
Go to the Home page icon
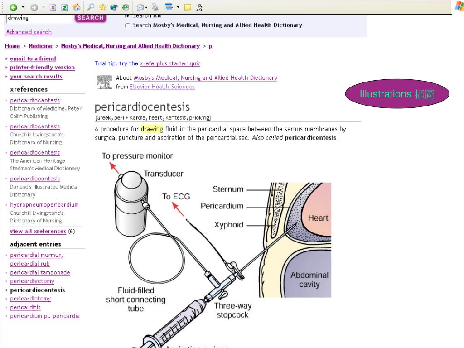[x=77, y=7]
